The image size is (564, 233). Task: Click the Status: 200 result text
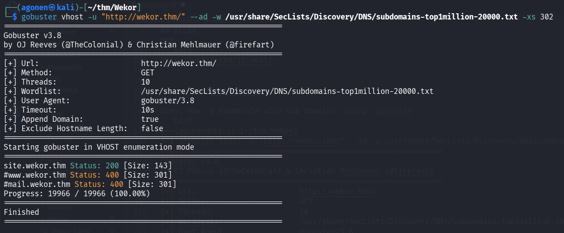[94, 166]
